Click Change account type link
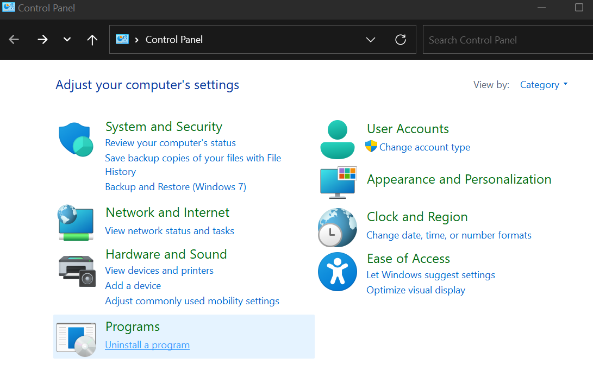The height and width of the screenshot is (370, 593). (425, 147)
